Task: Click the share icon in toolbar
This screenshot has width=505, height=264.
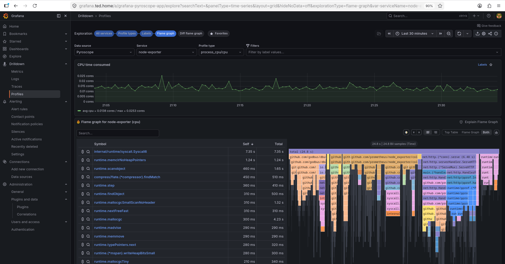Action: click(490, 34)
